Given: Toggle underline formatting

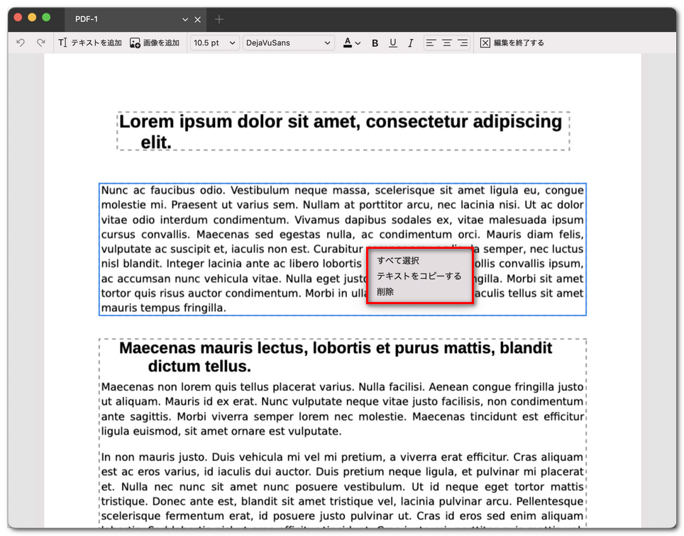Looking at the screenshot, I should click(x=392, y=43).
